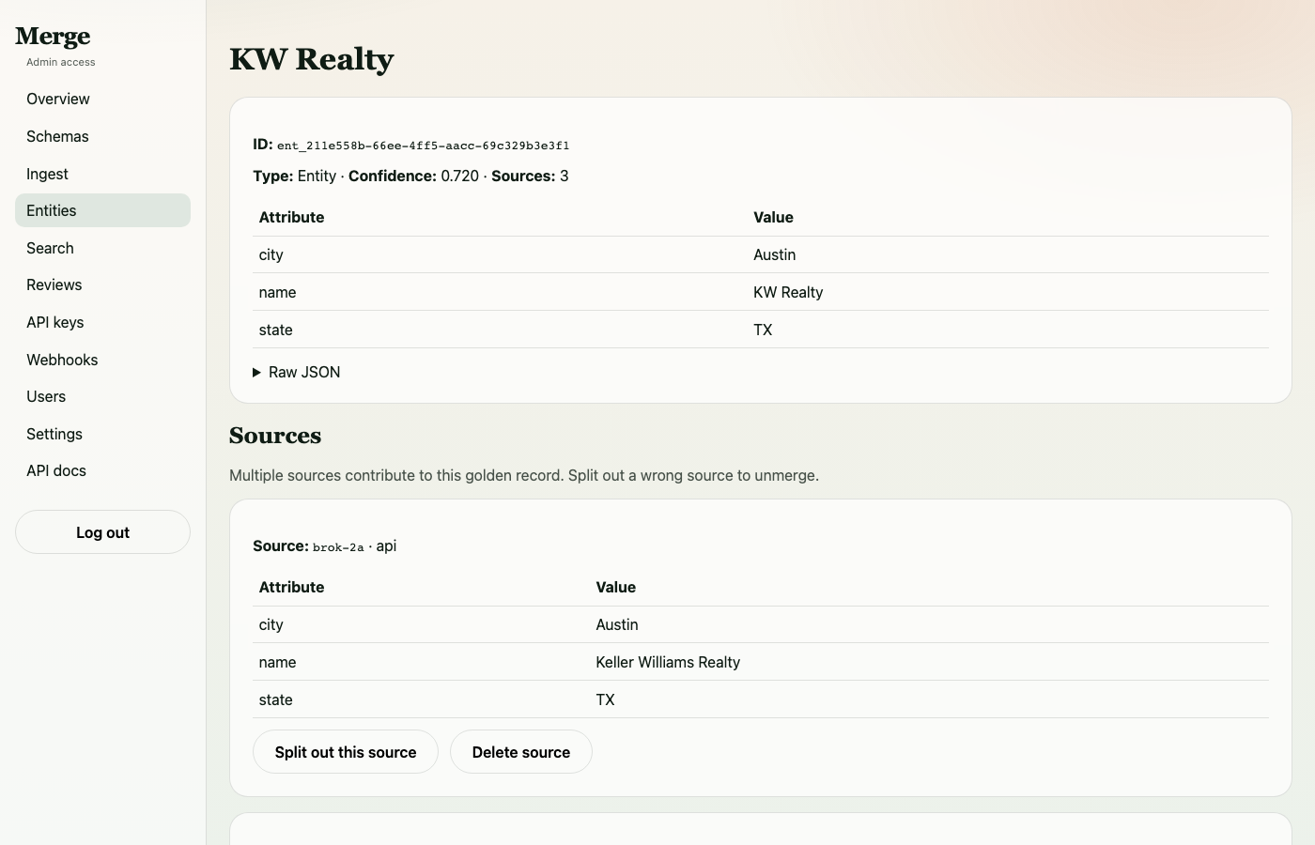Click the brok-2a source identifier
Screen dimensions: 1315x845
pyautogui.click(x=338, y=547)
